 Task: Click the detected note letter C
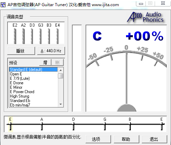tap(97, 36)
